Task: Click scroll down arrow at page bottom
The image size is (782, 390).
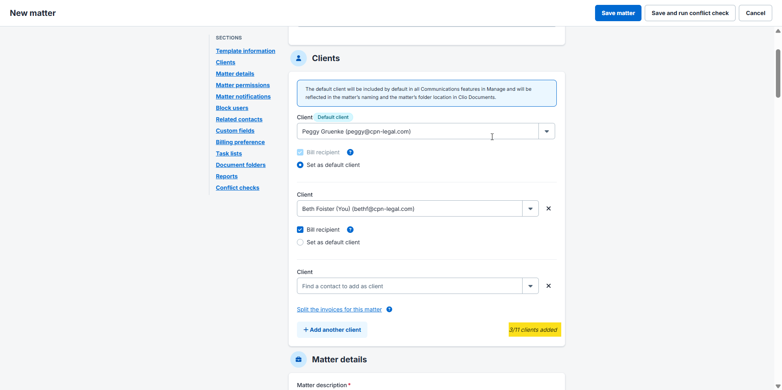Action: point(778,386)
